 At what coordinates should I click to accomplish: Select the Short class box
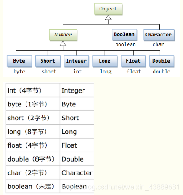pos(48,61)
